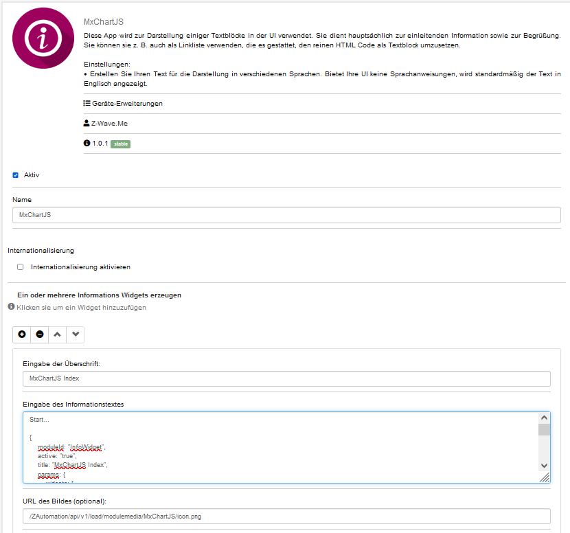Click the remove widget minus icon
The image size is (570, 533).
point(40,334)
